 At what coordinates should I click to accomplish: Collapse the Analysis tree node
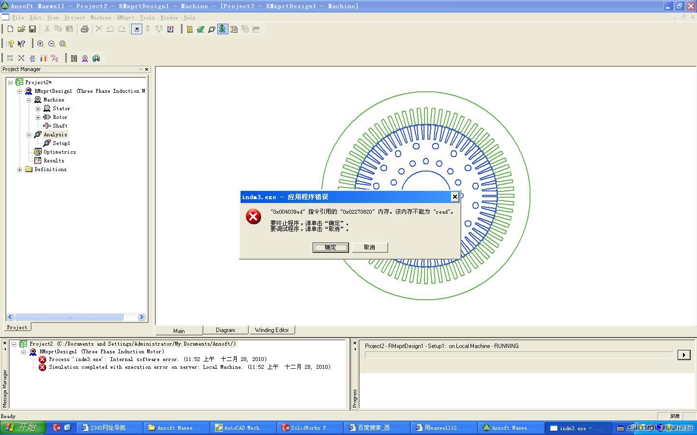click(x=29, y=134)
